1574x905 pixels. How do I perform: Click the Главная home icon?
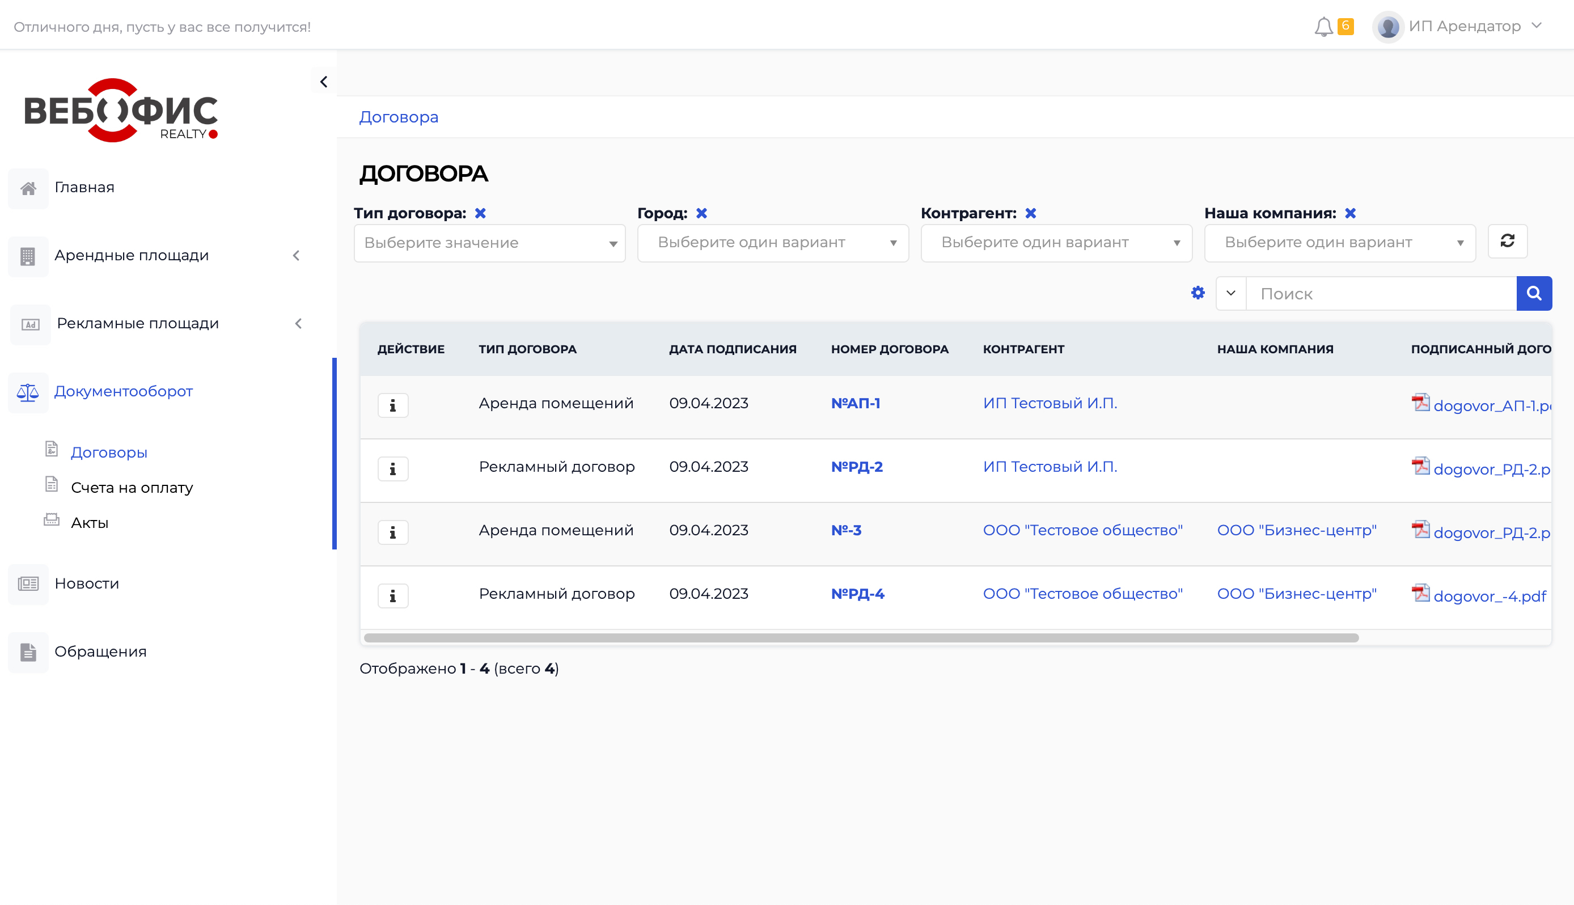click(x=28, y=187)
